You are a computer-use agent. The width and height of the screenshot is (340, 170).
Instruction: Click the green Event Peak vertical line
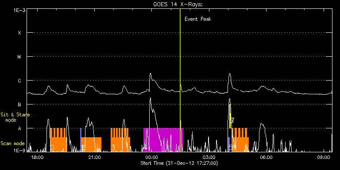pos(180,80)
